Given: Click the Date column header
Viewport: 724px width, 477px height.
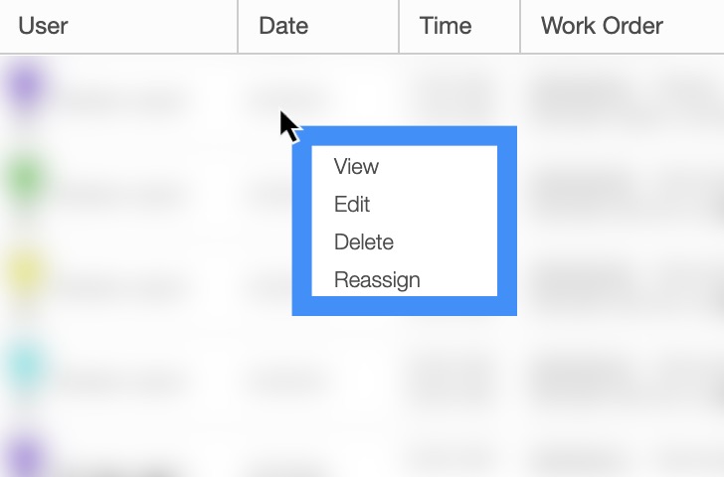Looking at the screenshot, I should (283, 26).
